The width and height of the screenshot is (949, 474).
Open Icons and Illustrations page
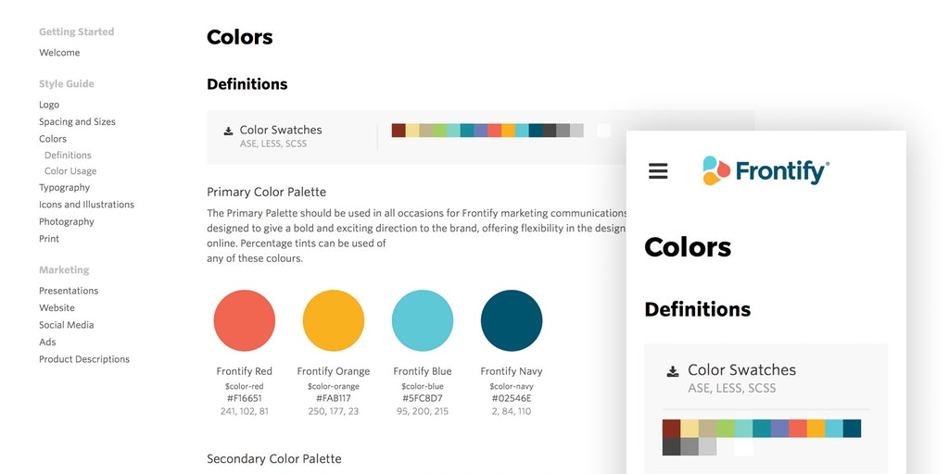coord(86,205)
